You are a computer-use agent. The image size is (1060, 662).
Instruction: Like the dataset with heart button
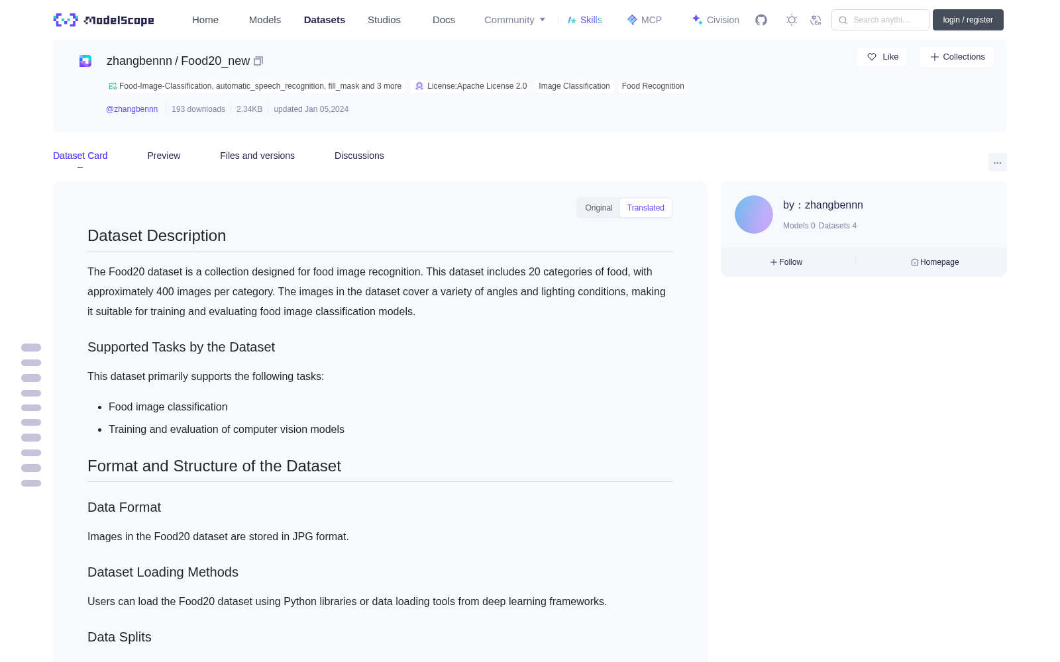click(882, 57)
